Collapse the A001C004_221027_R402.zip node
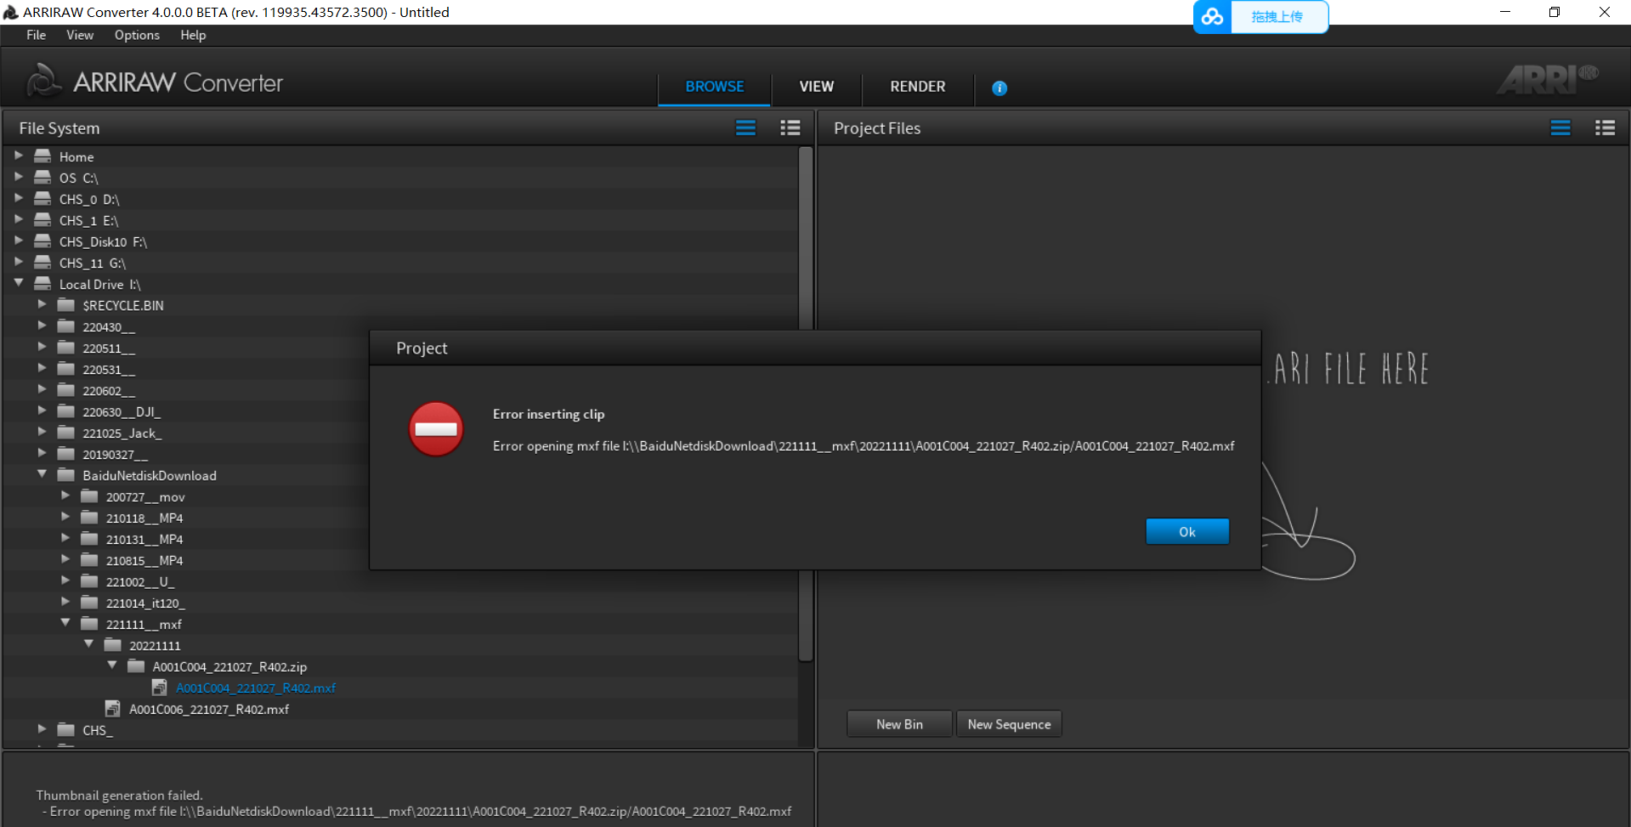Screen dimensions: 1631x827 [112, 666]
